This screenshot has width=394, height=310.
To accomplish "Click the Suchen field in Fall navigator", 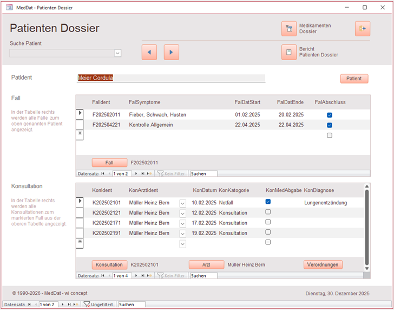I will coord(203,173).
